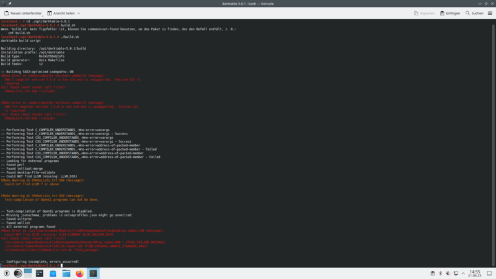
Task: Expand hidden system tray icons
Action: click(463, 273)
